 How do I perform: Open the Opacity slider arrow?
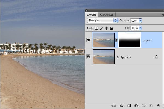point(140,21)
